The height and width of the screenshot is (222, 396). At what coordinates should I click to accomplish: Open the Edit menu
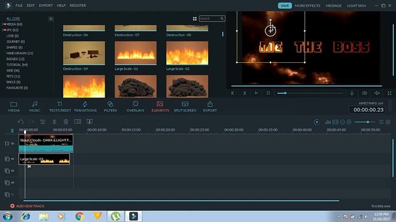31,6
